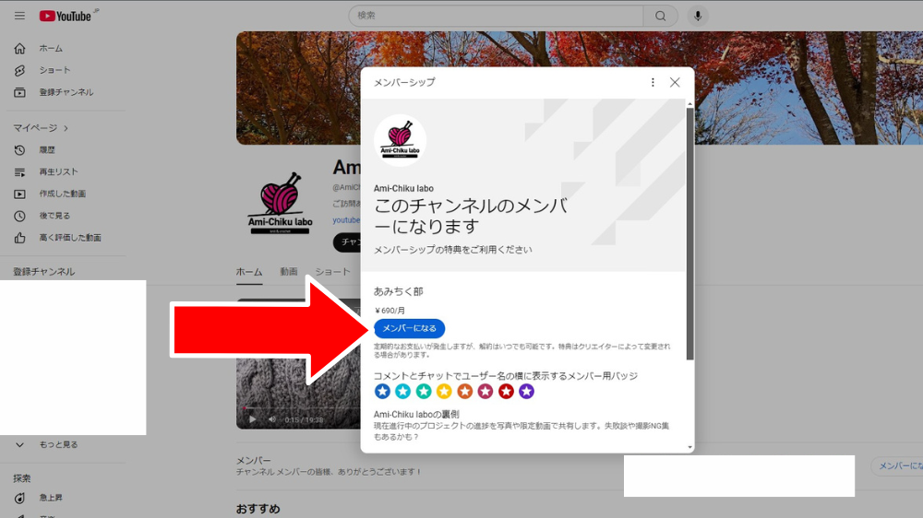Click the pink star member badge

point(485,391)
